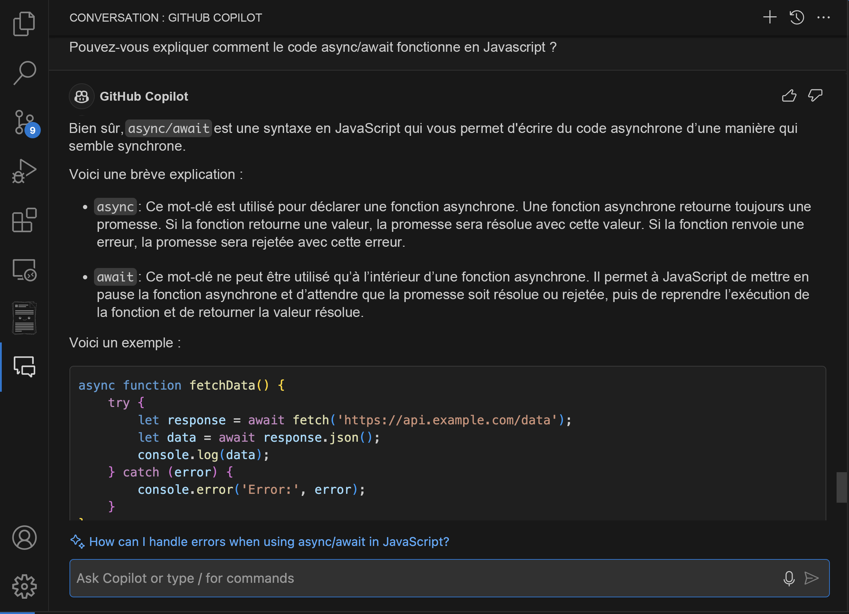Mark Copilot response as helpful thumbs up
The image size is (849, 614).
[789, 96]
